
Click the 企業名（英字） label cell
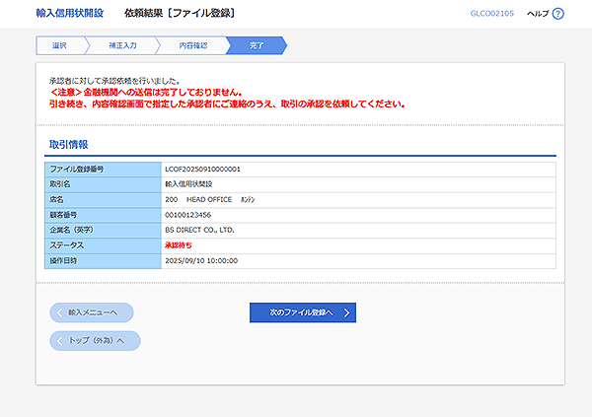pyautogui.click(x=103, y=231)
